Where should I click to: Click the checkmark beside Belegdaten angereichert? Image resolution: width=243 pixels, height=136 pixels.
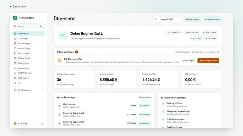(163, 112)
